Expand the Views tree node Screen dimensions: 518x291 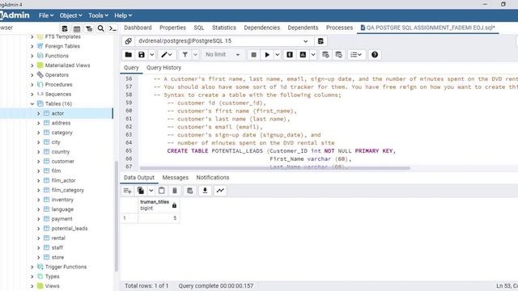coord(32,286)
